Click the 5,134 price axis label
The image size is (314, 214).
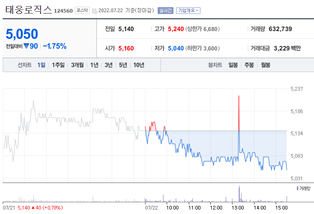[296, 133]
